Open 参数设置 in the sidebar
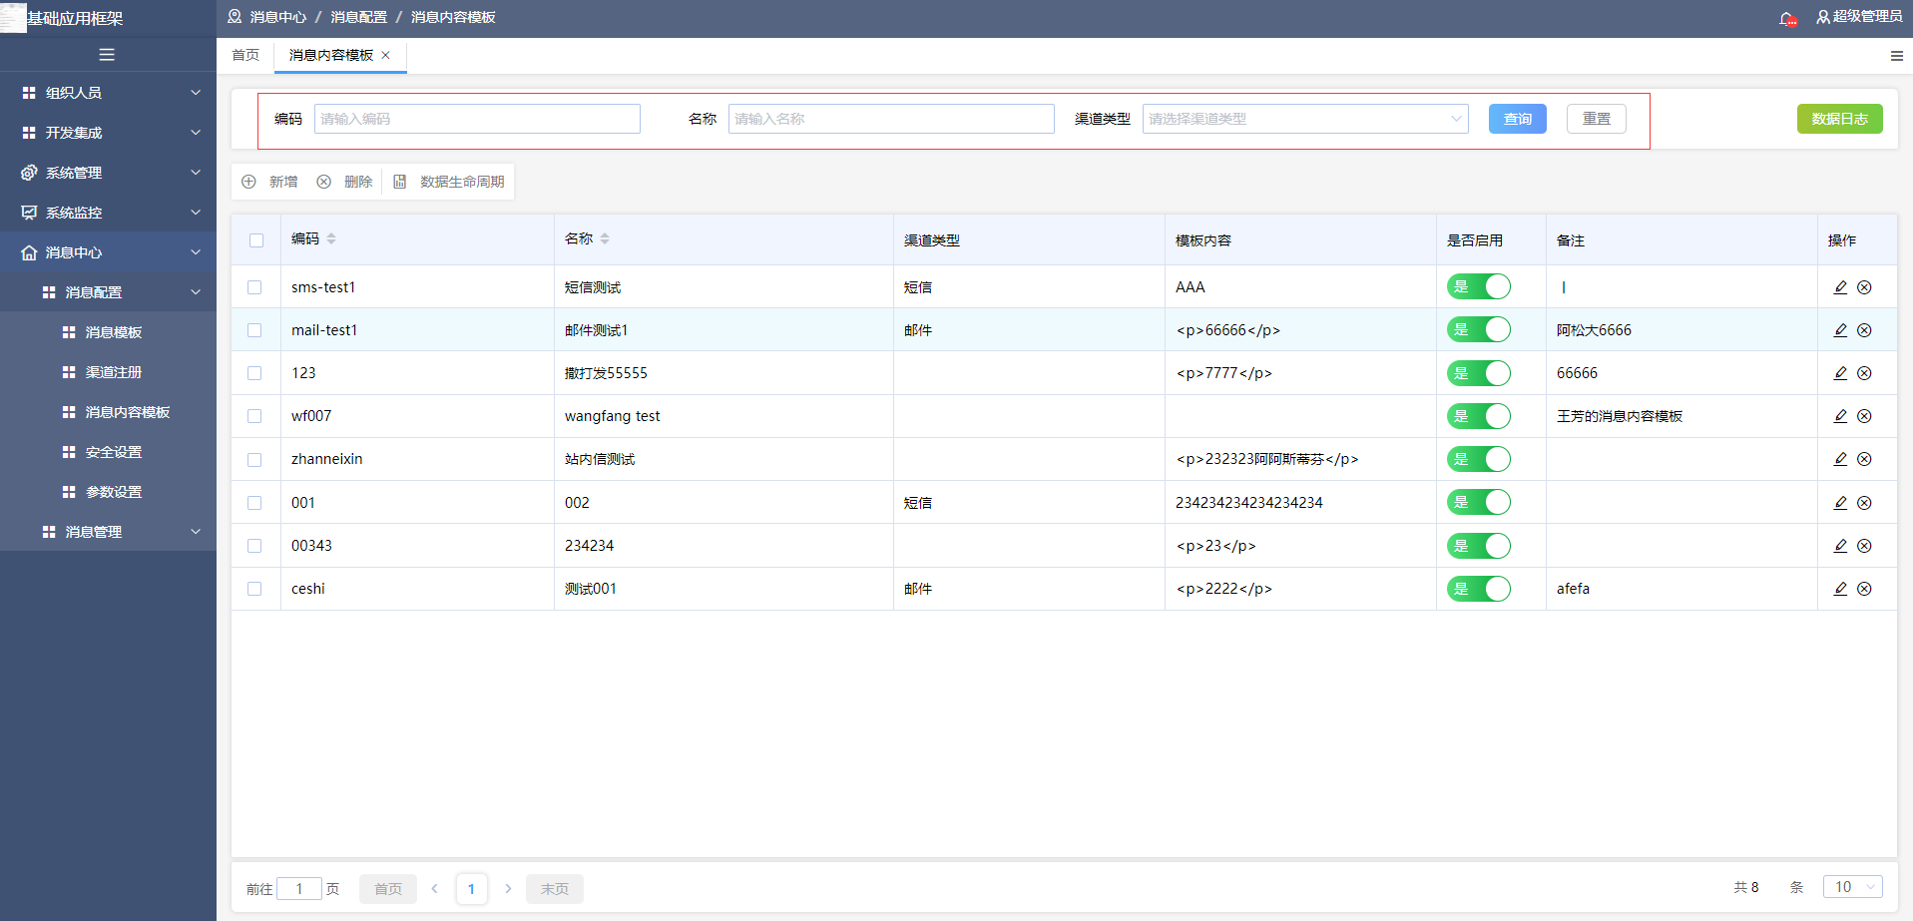The image size is (1913, 921). click(108, 492)
